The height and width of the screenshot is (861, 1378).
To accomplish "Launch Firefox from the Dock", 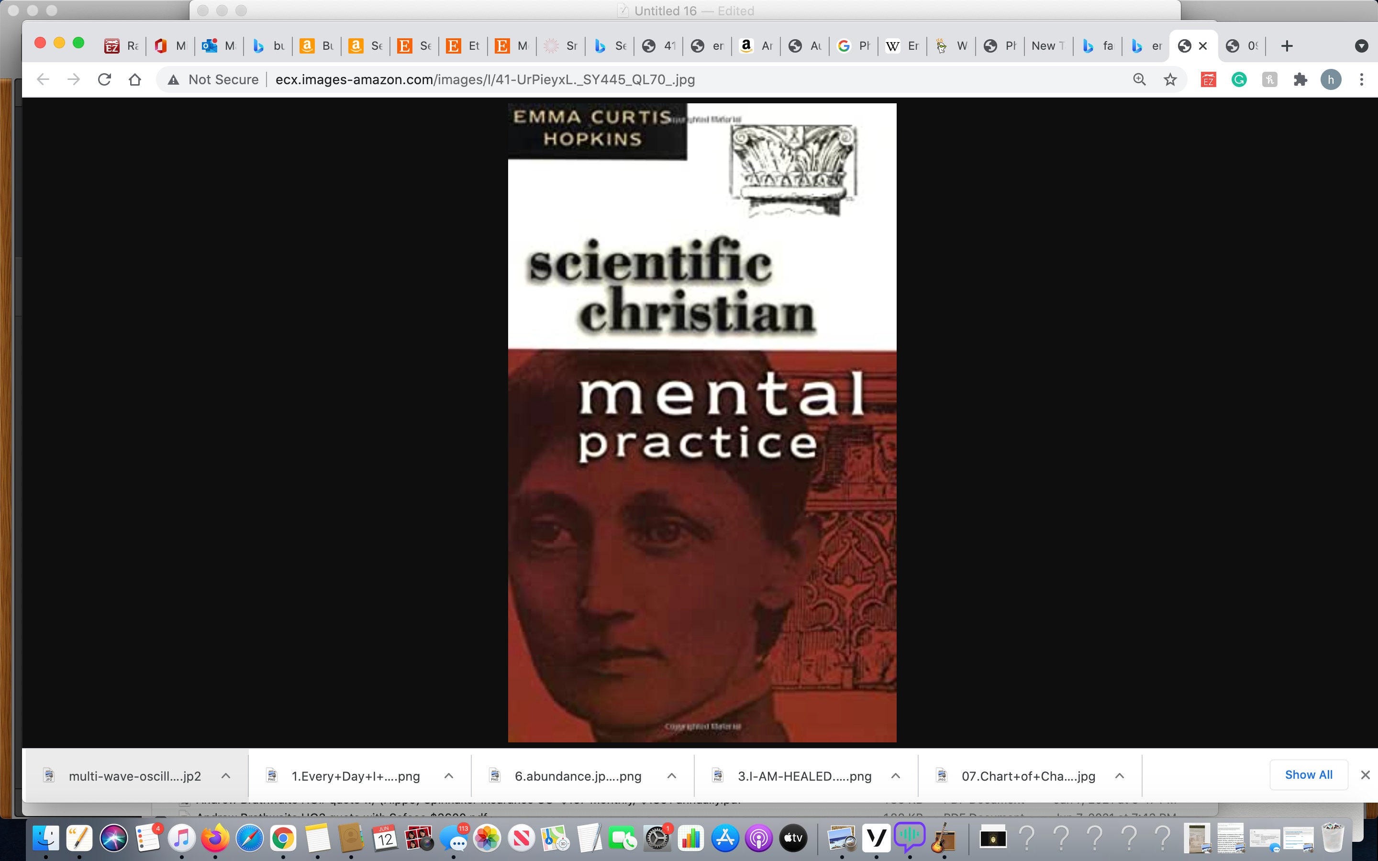I will [215, 838].
